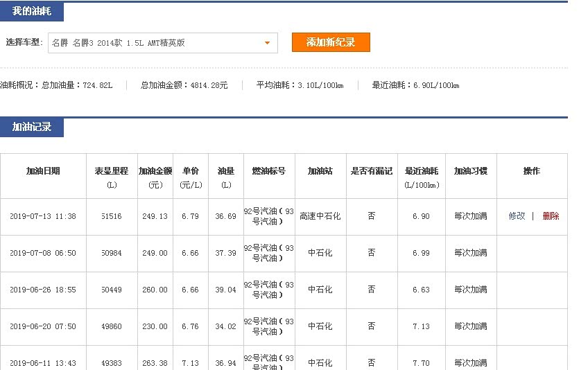Select the 2019-06-26 18:55 record date
The image size is (579, 370).
coord(43,290)
